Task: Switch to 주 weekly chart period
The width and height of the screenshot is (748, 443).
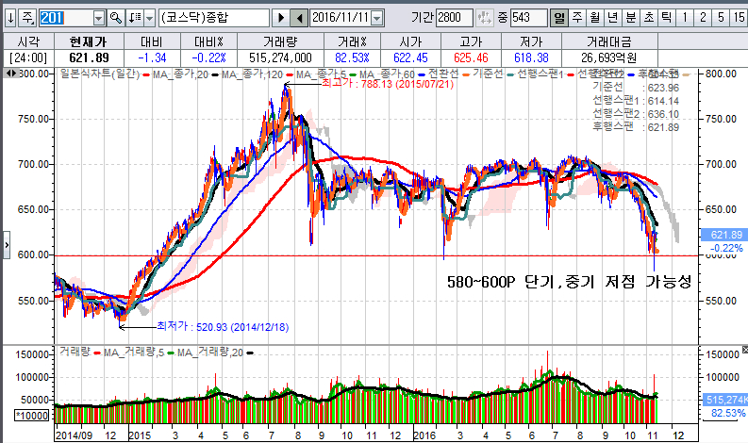Action: (577, 18)
